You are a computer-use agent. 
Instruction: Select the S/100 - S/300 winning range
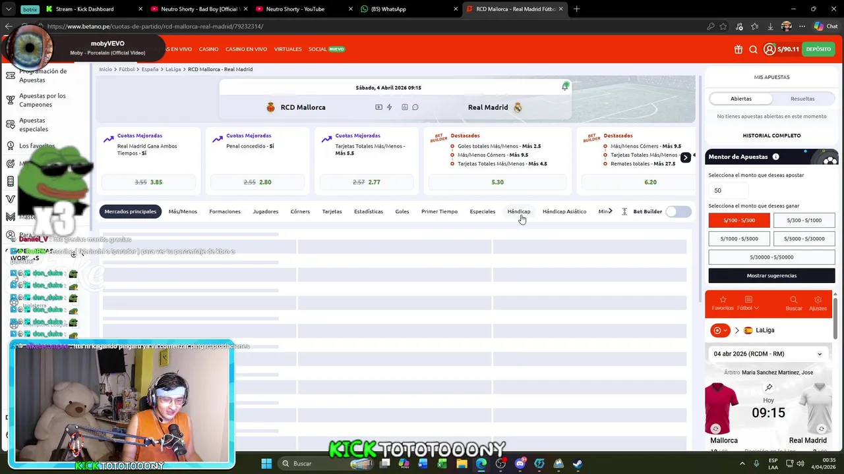(739, 221)
